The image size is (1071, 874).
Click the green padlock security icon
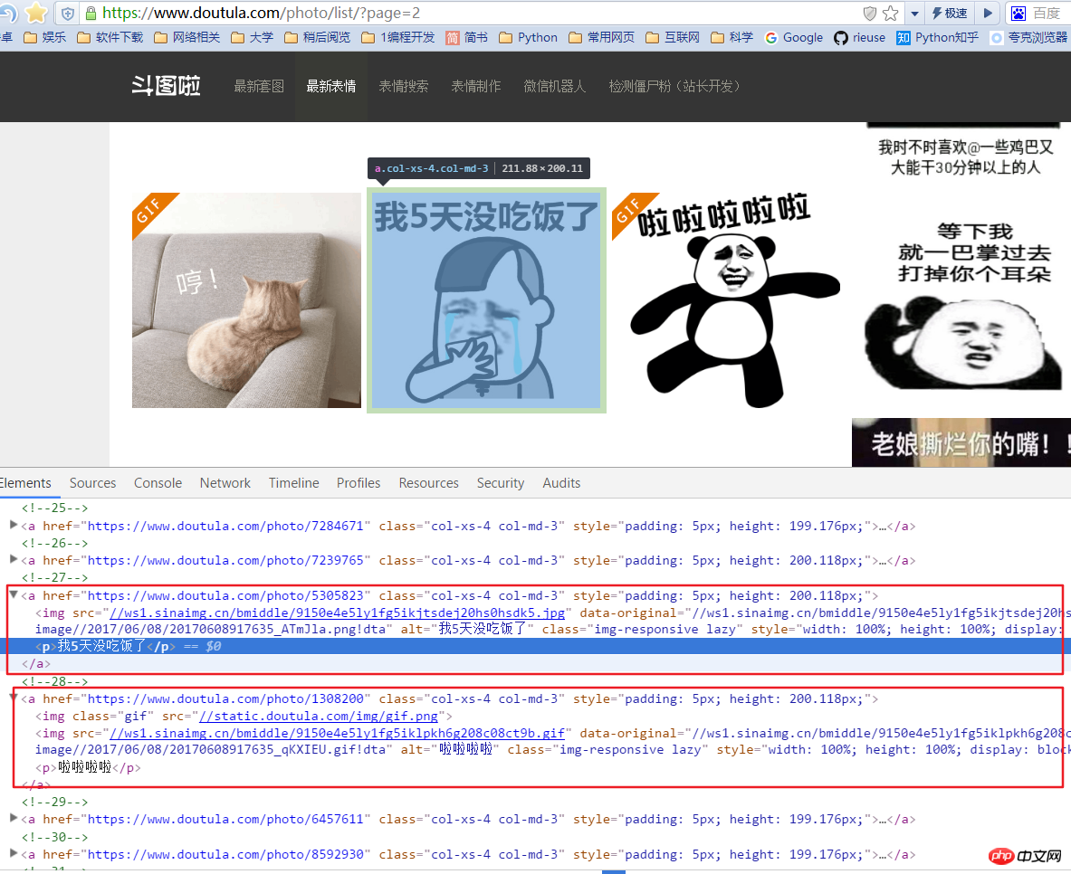point(91,14)
